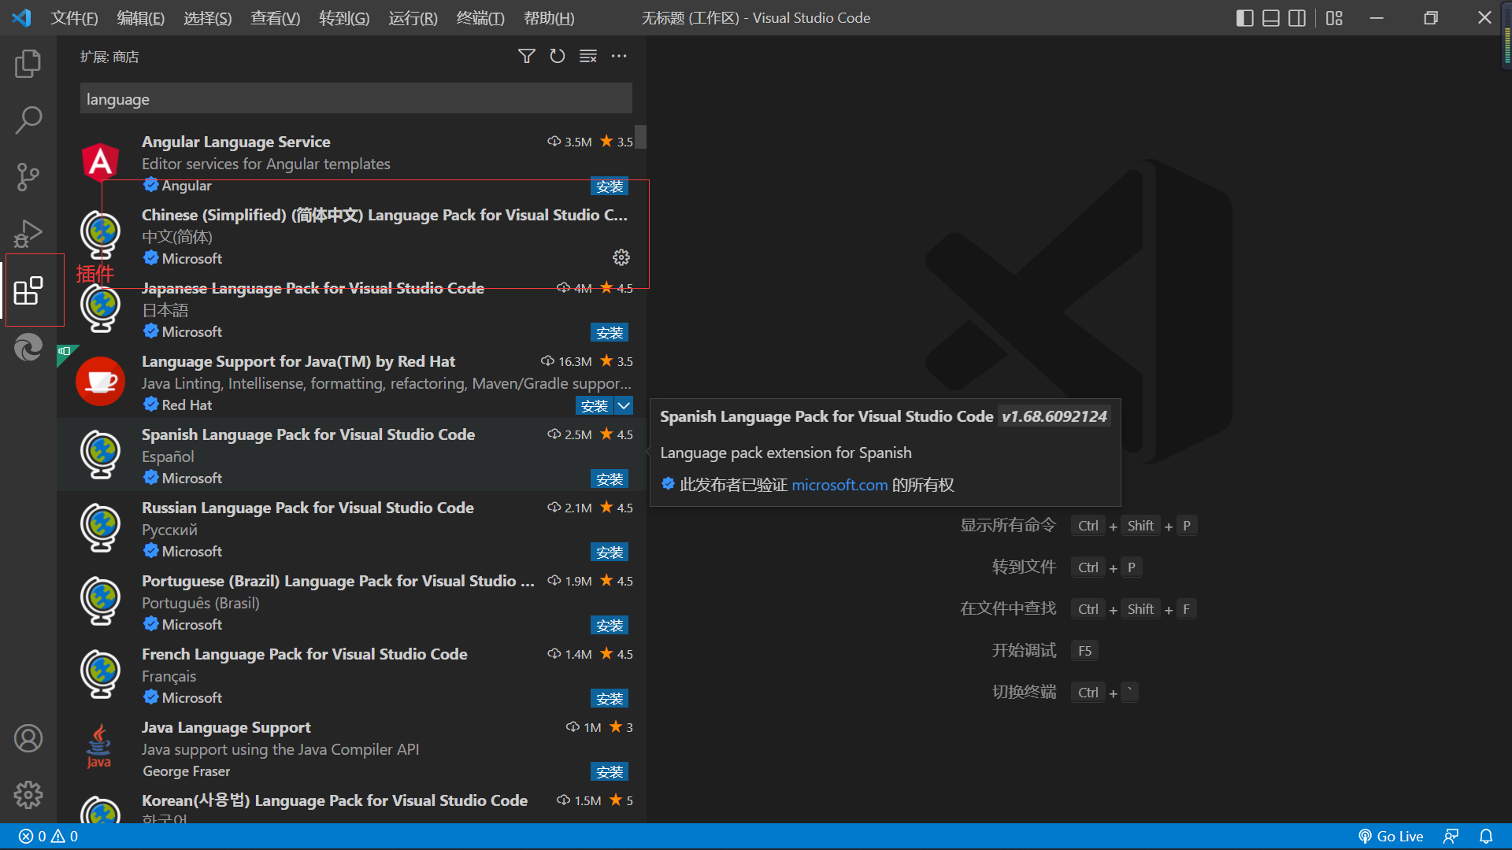Refresh the extensions list
The width and height of the screenshot is (1512, 850).
pyautogui.click(x=558, y=56)
